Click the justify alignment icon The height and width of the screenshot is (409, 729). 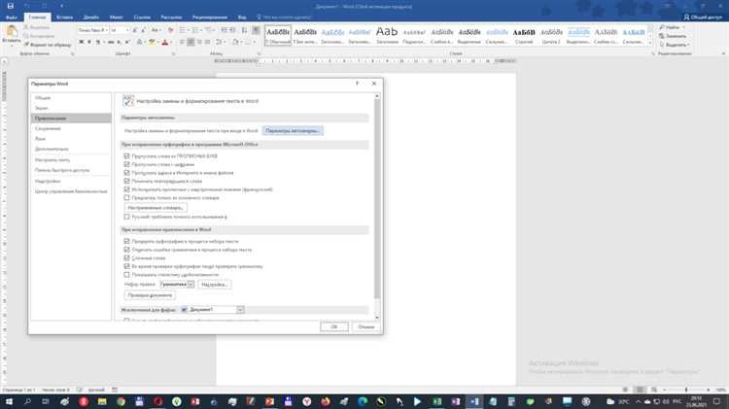point(208,43)
